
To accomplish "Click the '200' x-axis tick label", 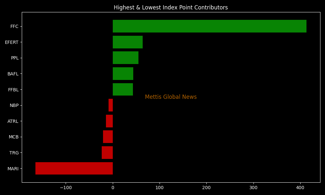I will [x=206, y=188].
